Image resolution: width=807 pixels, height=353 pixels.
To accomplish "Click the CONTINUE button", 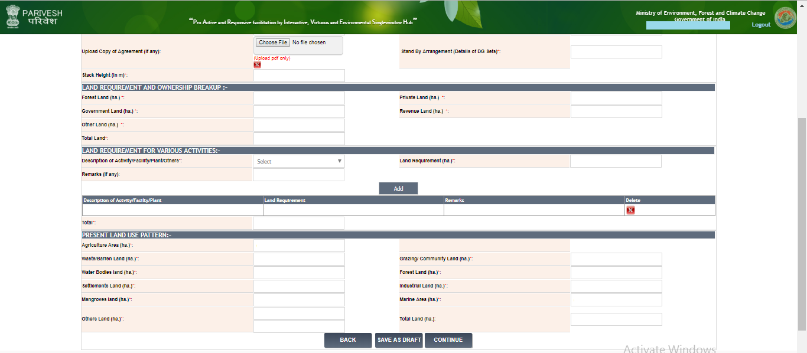I will [448, 340].
